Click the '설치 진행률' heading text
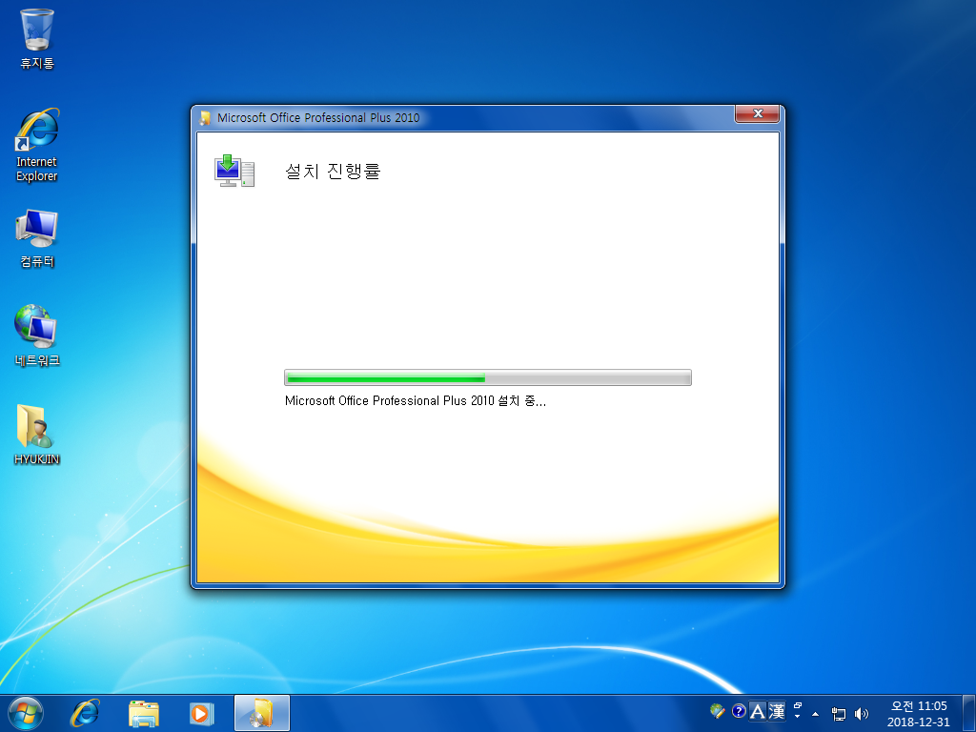This screenshot has width=976, height=732. tap(333, 171)
